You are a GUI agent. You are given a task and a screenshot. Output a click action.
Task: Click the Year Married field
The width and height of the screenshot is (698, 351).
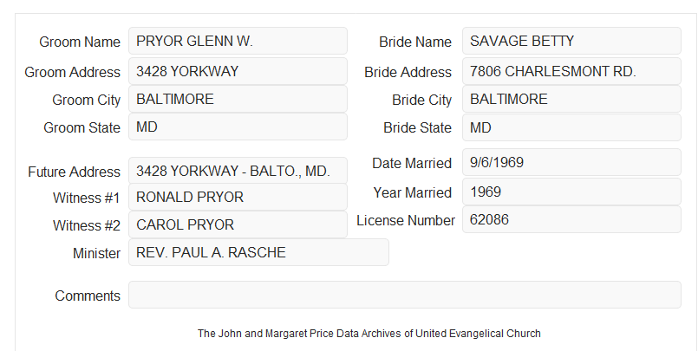click(571, 192)
